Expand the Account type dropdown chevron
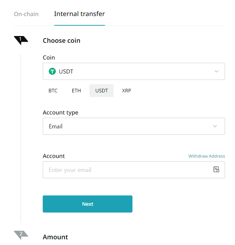 pos(215,126)
